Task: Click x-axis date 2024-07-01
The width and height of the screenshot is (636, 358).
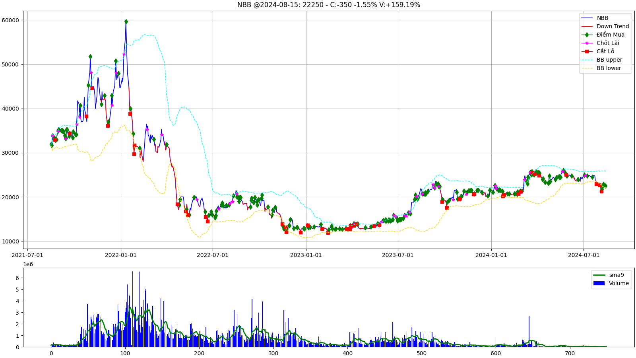Action: (x=584, y=255)
